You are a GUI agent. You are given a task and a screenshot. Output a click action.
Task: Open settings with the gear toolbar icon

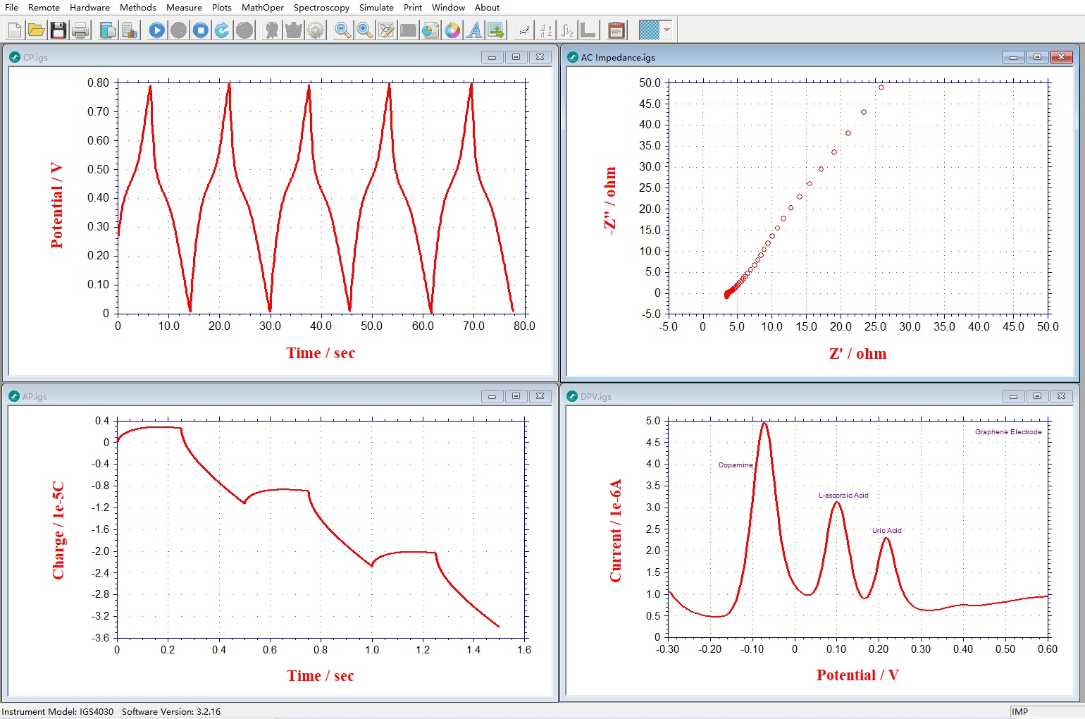316,30
